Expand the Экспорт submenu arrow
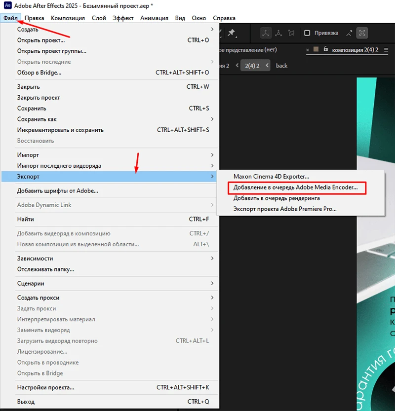Image resolution: width=395 pixels, height=411 pixels. pos(212,177)
